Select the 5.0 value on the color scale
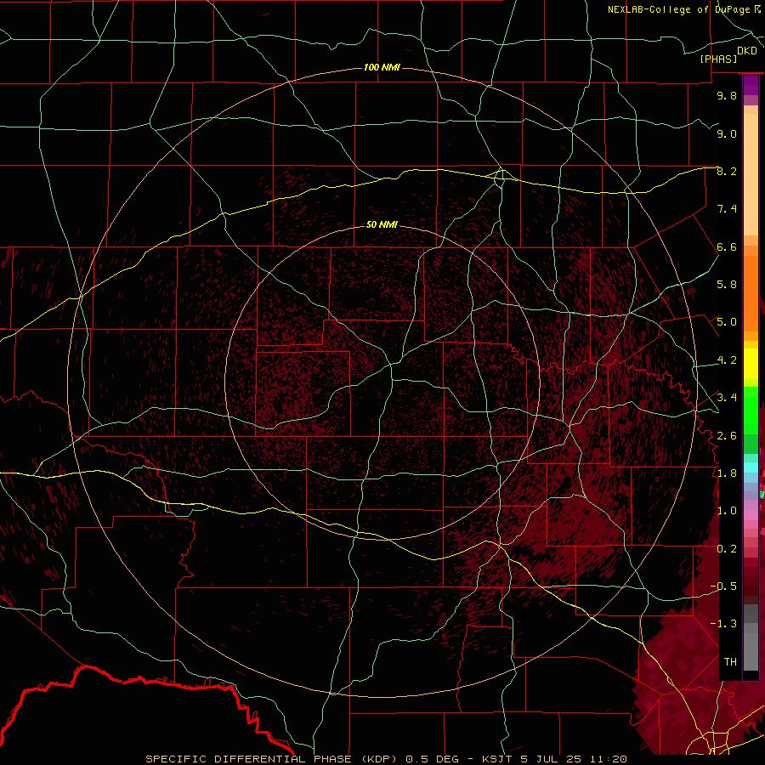765x765 pixels. [x=727, y=322]
